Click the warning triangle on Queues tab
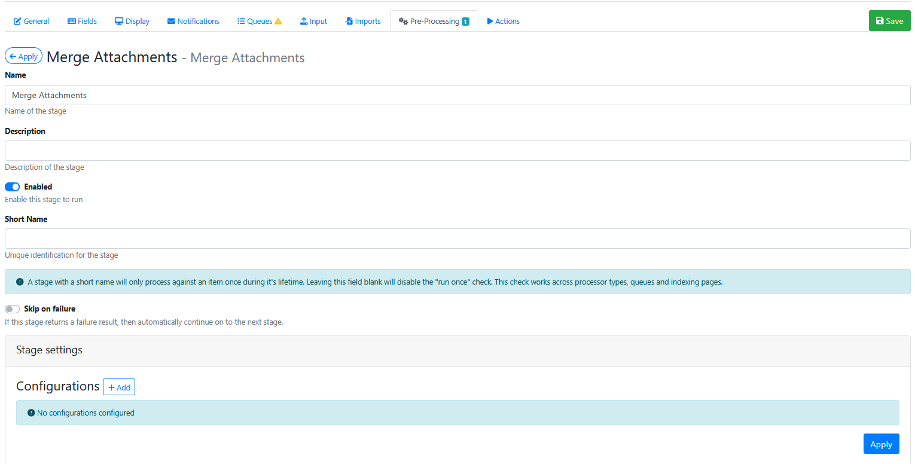Screen dimensions: 915x464 click(x=278, y=22)
